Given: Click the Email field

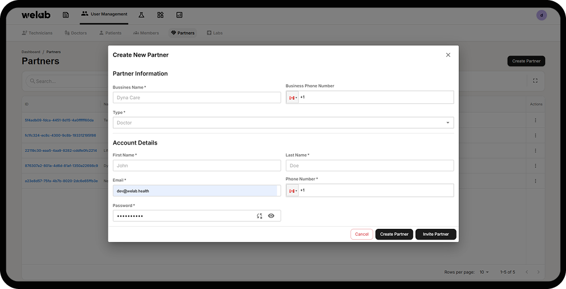Looking at the screenshot, I should (x=197, y=191).
